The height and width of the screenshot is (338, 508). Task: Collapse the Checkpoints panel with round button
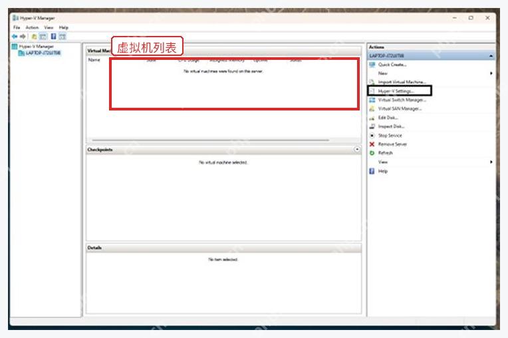click(356, 150)
